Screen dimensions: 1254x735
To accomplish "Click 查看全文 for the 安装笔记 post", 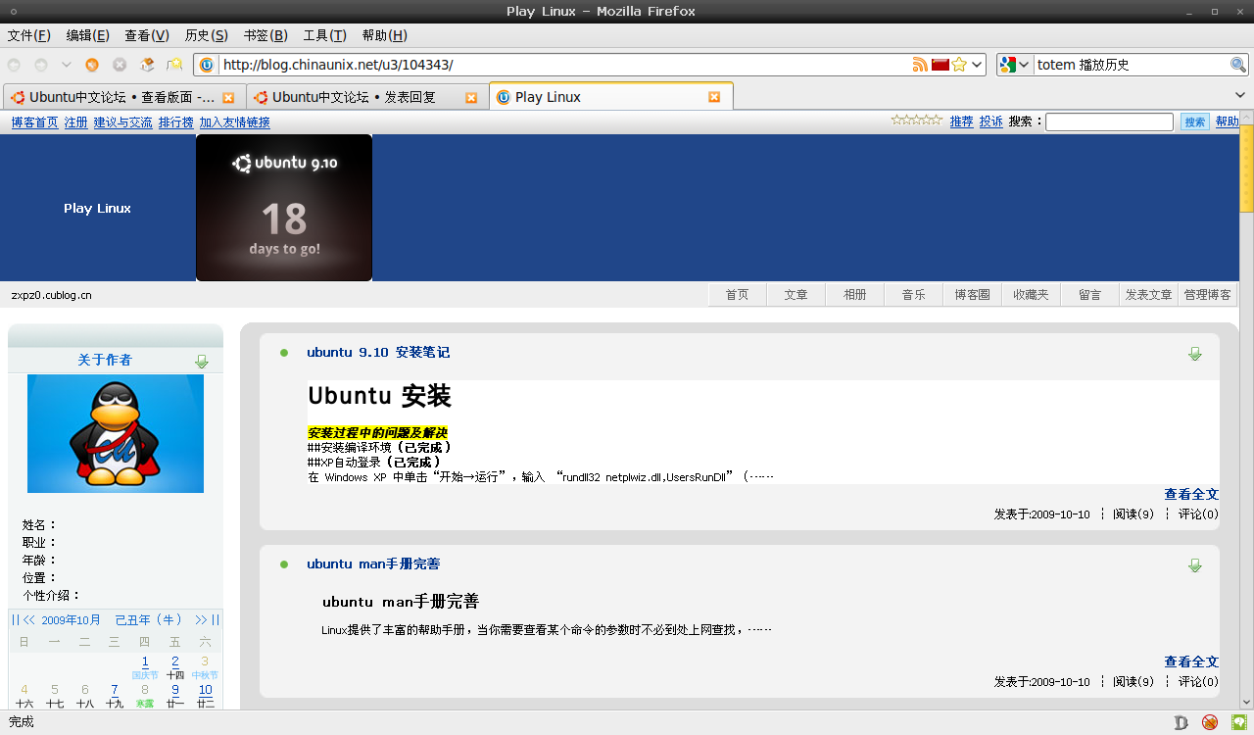I will coord(1191,494).
